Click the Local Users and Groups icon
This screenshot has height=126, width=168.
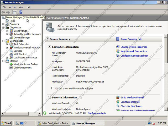pos(11,58)
